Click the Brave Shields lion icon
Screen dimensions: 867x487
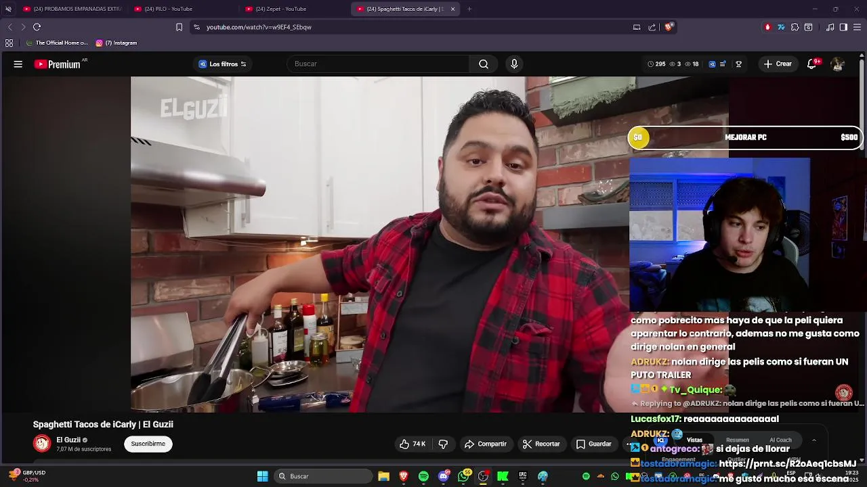click(669, 27)
